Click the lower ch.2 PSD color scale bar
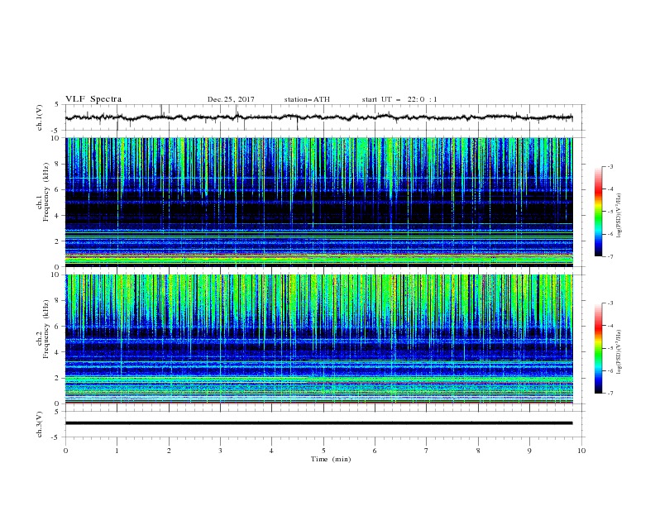655x506 pixels. [x=598, y=348]
